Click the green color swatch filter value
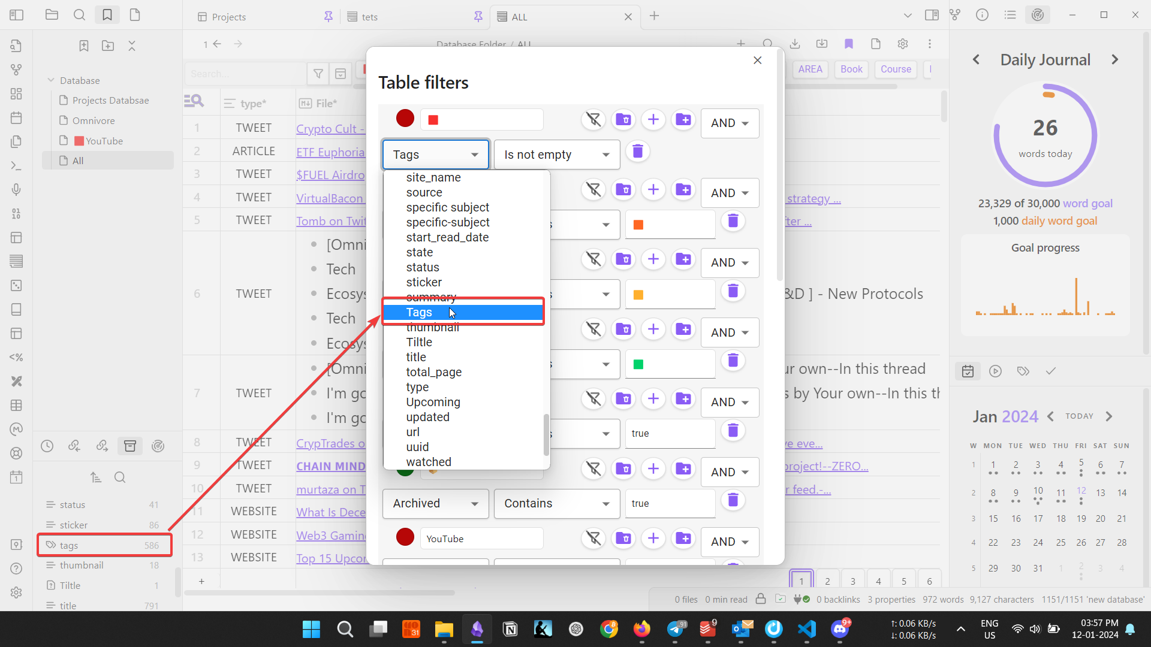The width and height of the screenshot is (1151, 647). click(638, 364)
